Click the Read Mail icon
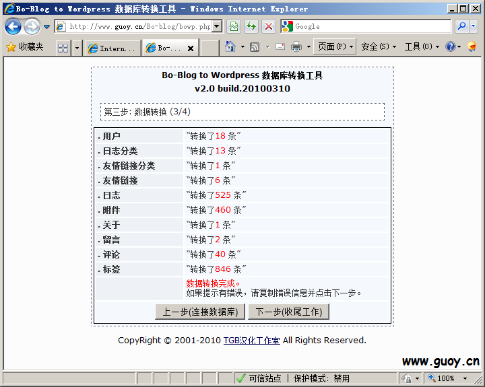Screen dimensions: 485x387 pos(280,46)
